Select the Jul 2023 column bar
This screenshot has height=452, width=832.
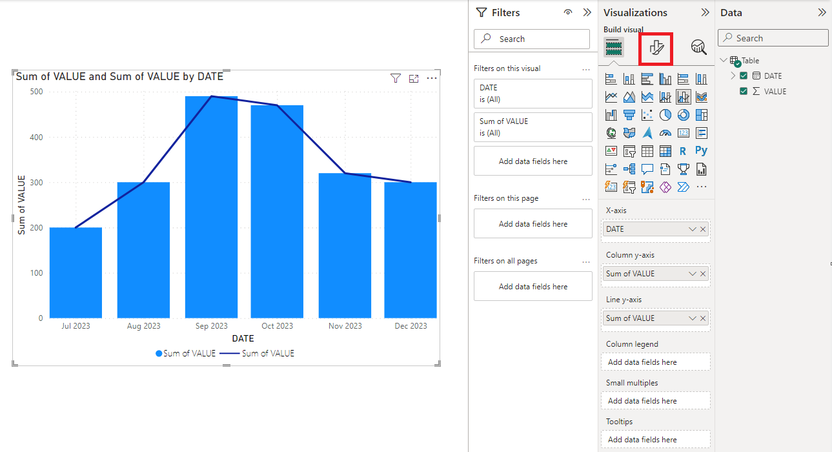(76, 273)
